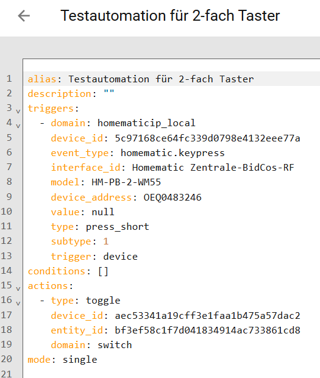Click the trigger device_id value 5c97168c…

point(207,138)
